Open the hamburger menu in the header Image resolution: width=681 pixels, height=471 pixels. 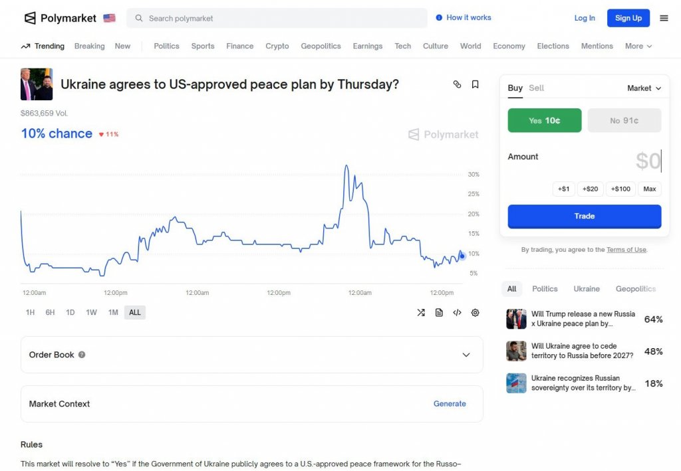(x=664, y=18)
